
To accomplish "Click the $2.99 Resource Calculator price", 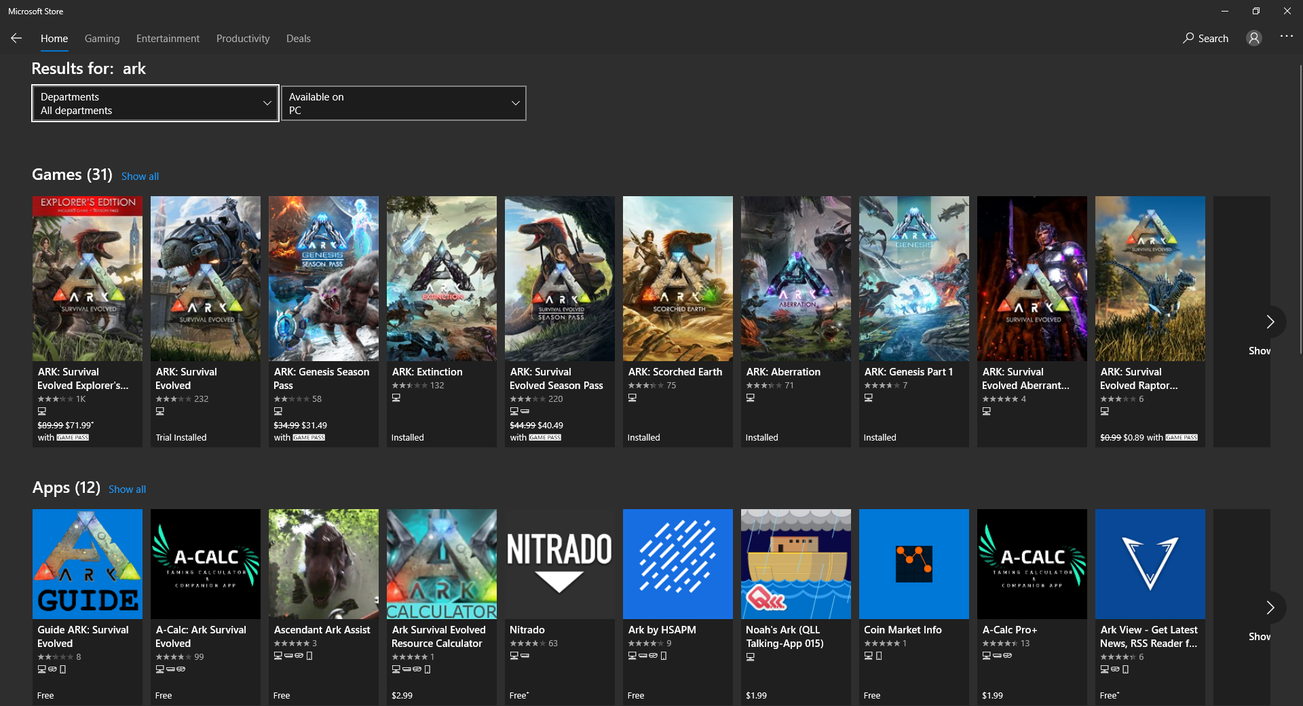I will [x=402, y=696].
